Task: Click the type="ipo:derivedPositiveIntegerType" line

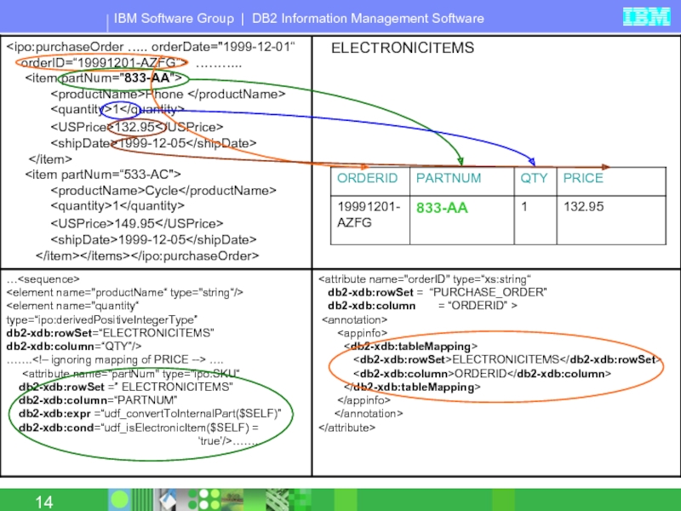Action: pos(102,320)
